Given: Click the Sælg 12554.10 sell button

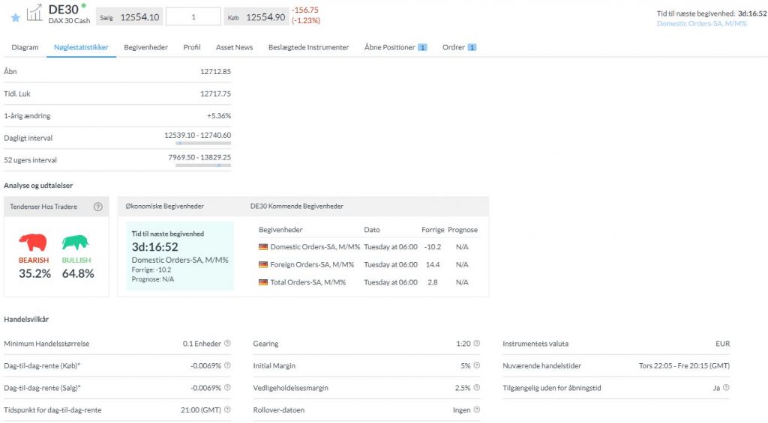Looking at the screenshot, I should 129,17.
